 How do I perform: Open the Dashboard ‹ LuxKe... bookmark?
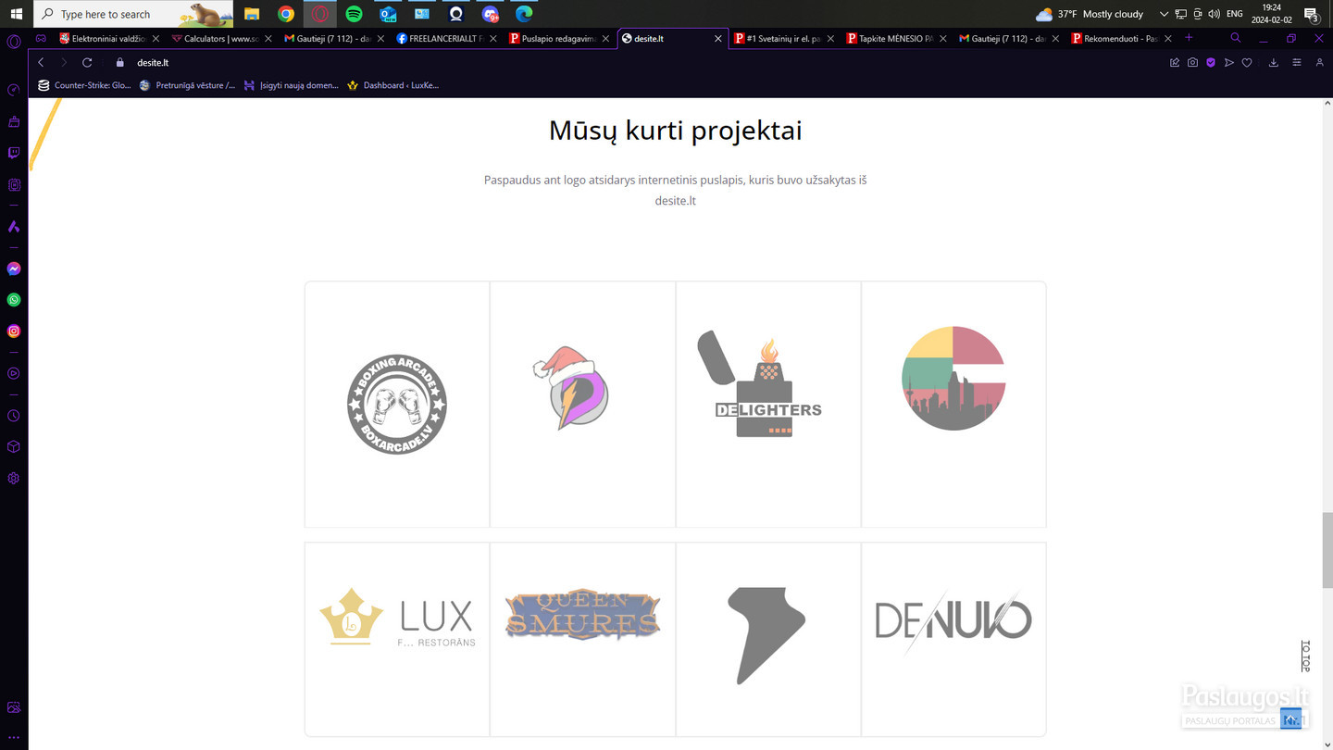click(x=392, y=85)
